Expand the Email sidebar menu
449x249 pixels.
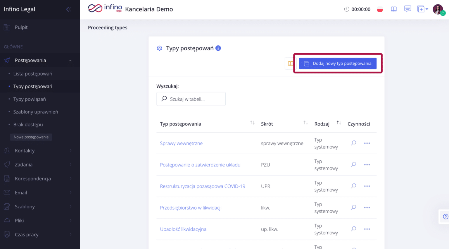pos(40,193)
